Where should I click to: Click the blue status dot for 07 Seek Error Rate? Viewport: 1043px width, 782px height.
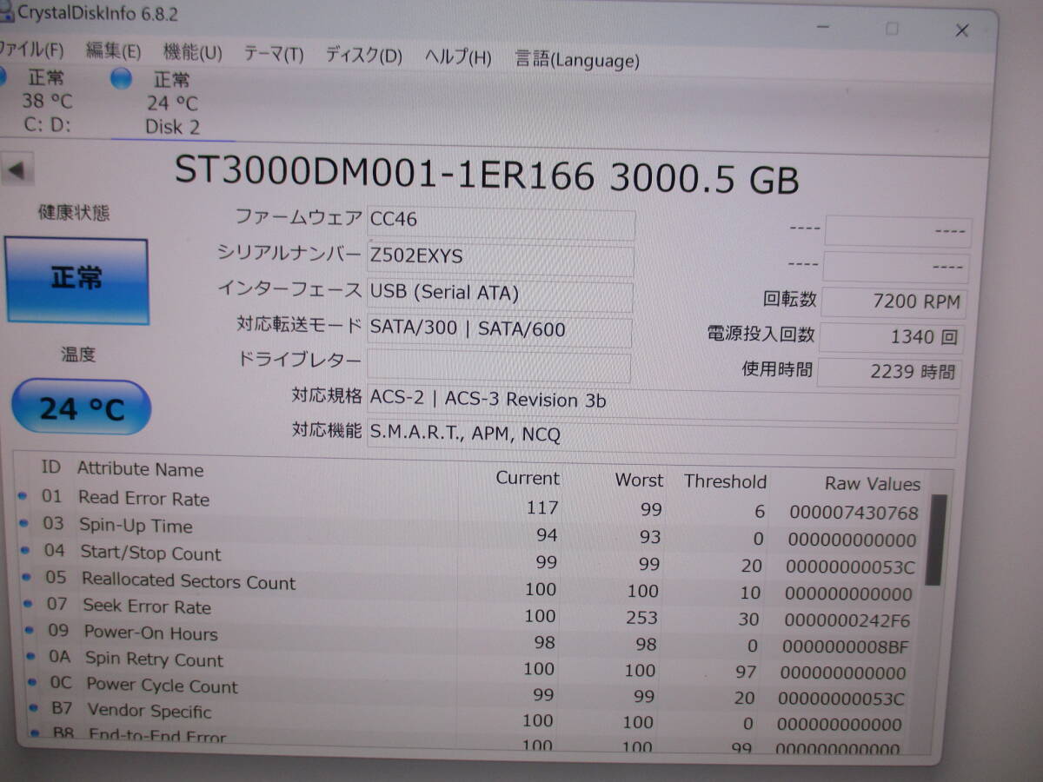[x=28, y=602]
